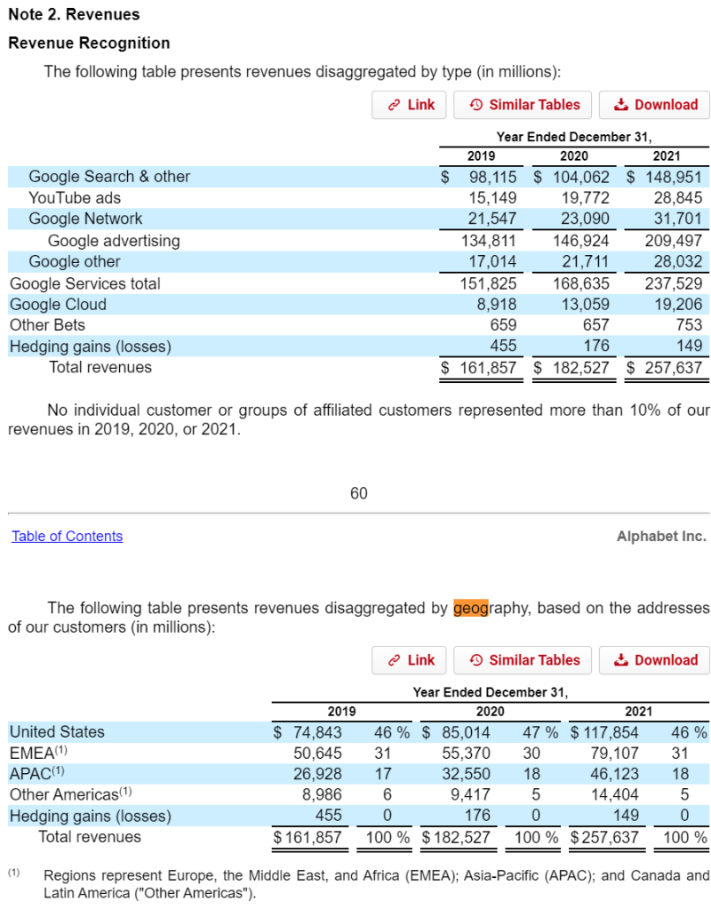Click the Other Bets 2021 value 753
The width and height of the screenshot is (711, 909).
click(689, 325)
